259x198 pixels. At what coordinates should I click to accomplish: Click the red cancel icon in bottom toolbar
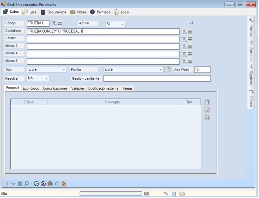(43, 184)
